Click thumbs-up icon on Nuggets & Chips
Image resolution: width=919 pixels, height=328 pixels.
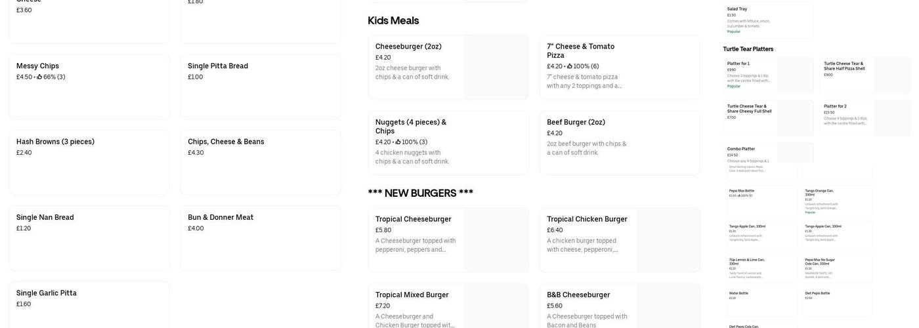click(398, 142)
